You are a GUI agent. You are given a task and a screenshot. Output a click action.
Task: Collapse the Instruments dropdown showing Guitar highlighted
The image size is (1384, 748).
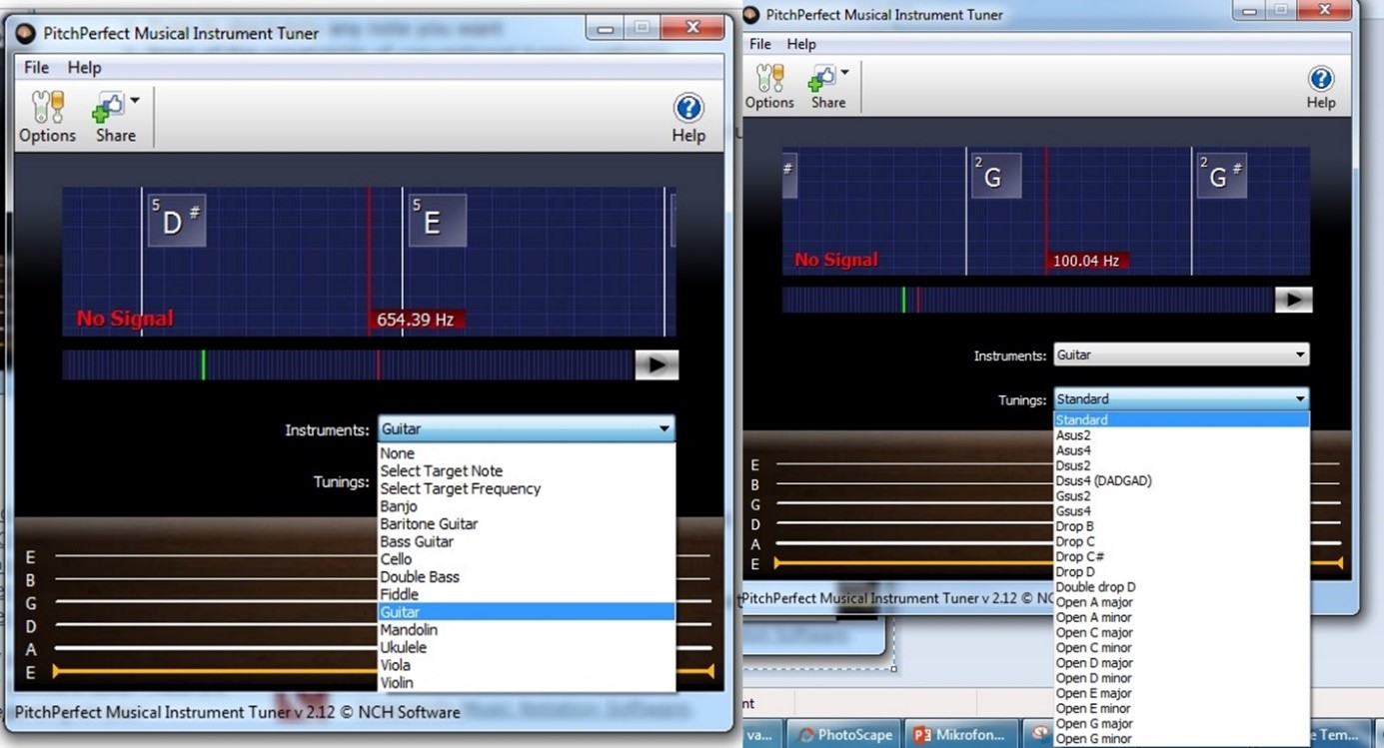coord(664,429)
